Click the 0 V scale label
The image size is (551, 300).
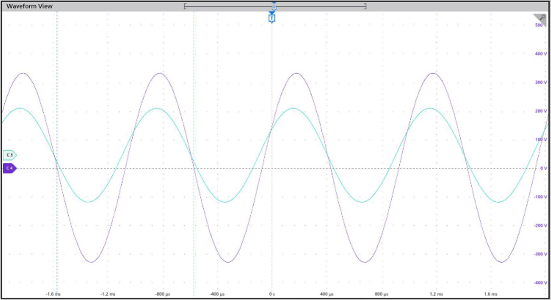pyautogui.click(x=543, y=168)
